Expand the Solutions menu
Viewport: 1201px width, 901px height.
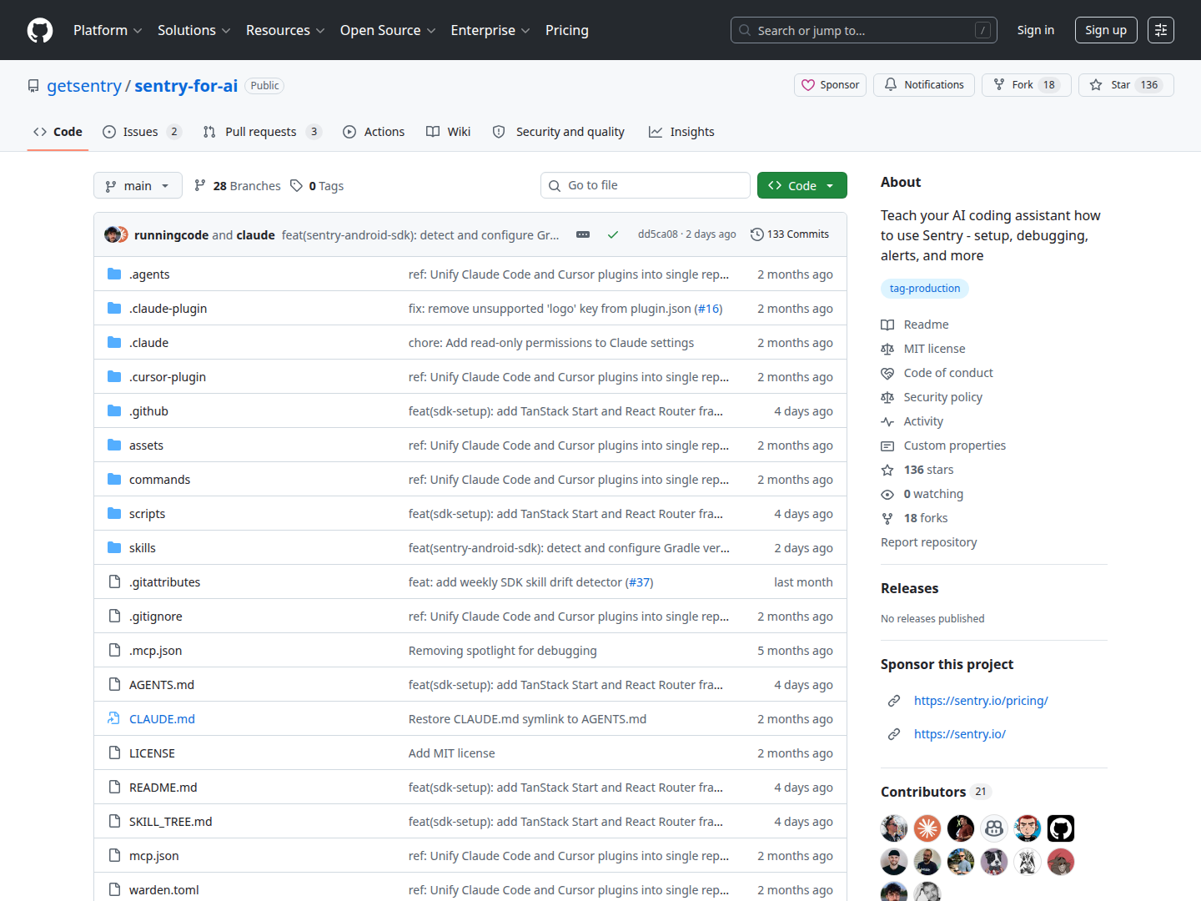click(193, 30)
